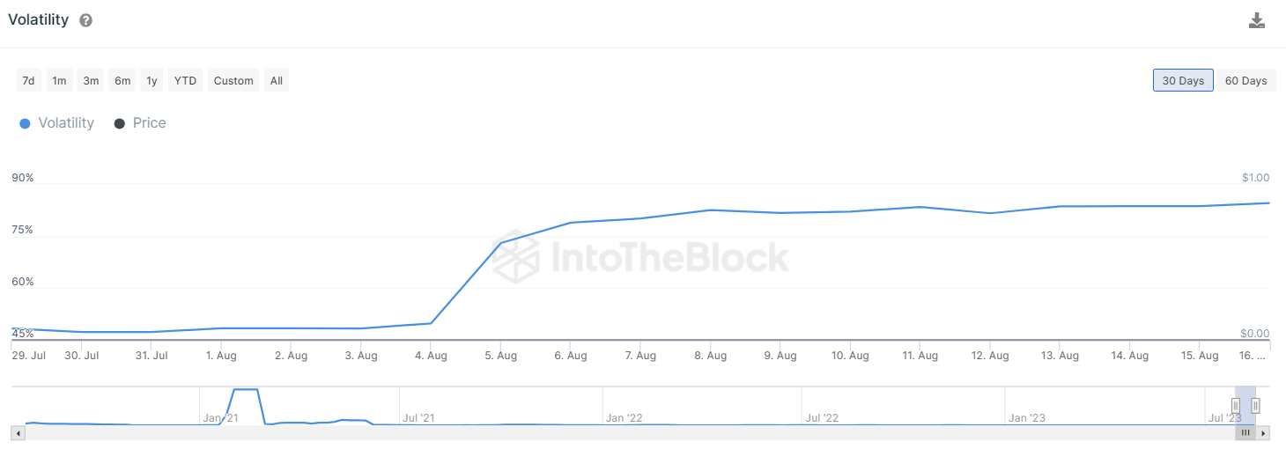Switch to 6m time range

[x=122, y=81]
